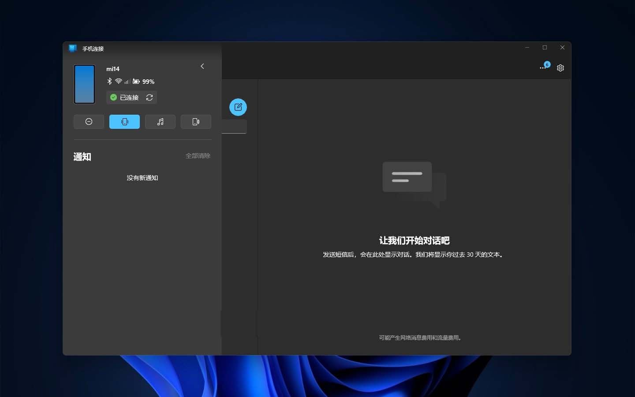Toggle the audio player music note button
Image resolution: width=635 pixels, height=397 pixels.
pos(160,122)
